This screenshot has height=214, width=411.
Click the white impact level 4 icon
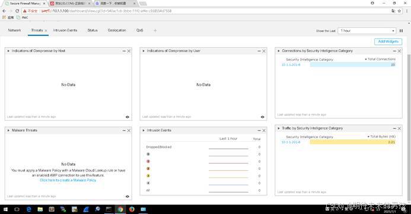(x=148, y=183)
